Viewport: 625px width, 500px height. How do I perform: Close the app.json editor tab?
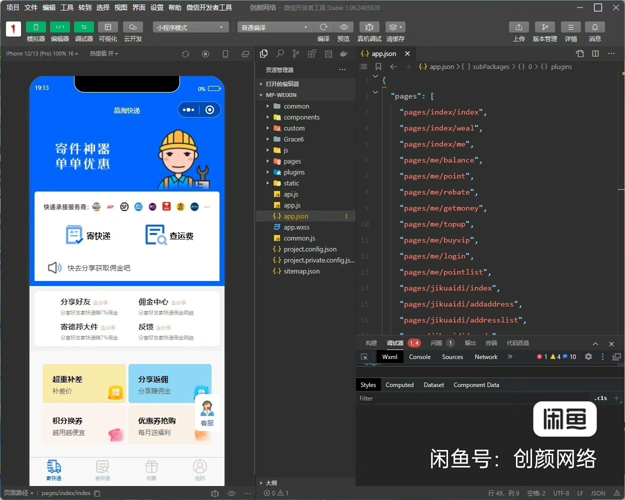click(407, 53)
